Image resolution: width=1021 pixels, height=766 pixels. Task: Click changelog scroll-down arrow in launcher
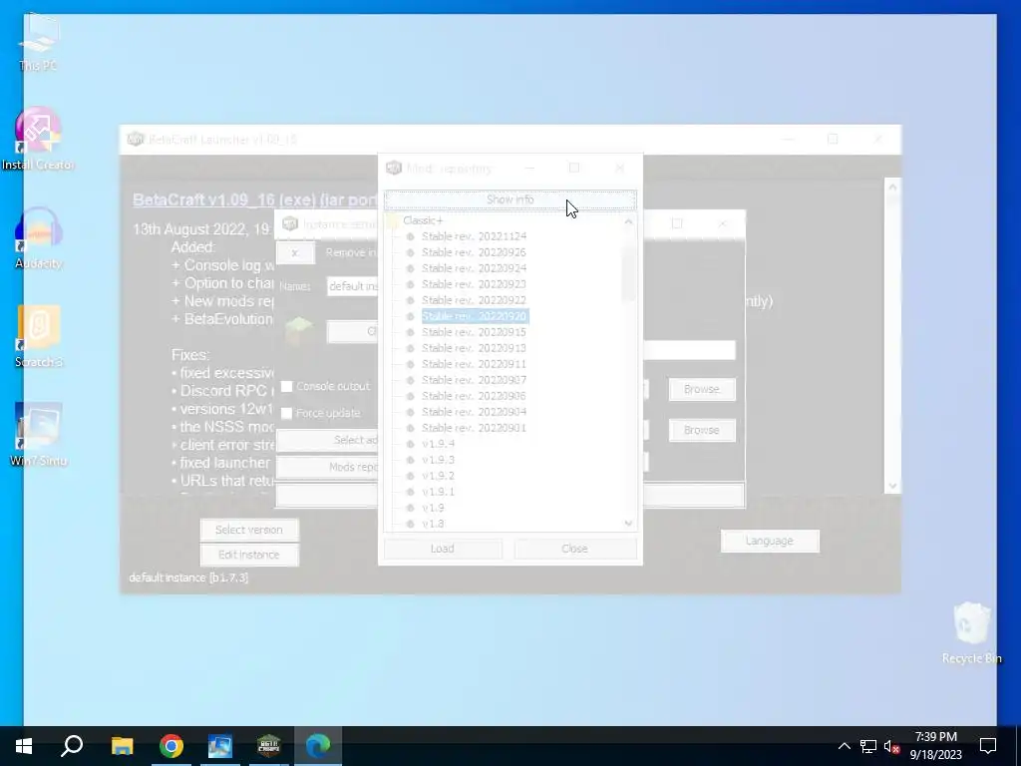click(892, 486)
